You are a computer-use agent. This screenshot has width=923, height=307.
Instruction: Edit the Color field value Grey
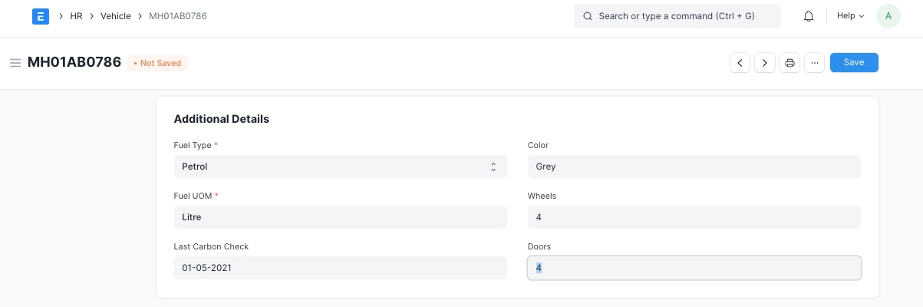click(x=694, y=167)
